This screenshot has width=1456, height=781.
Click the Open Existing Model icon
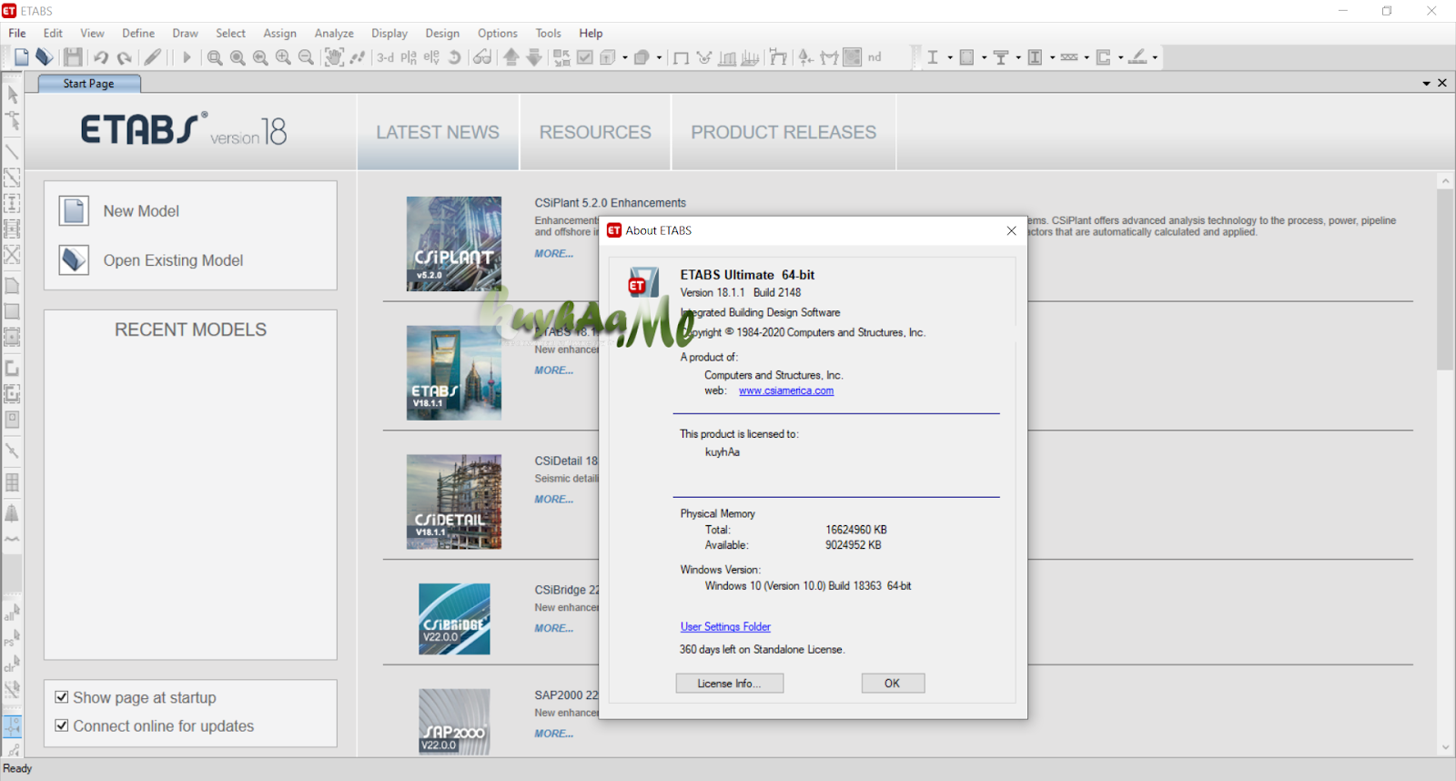[x=74, y=260]
